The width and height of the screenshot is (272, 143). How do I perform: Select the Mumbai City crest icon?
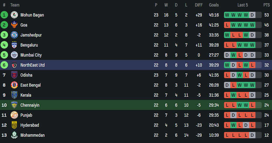pyautogui.click(x=14, y=55)
